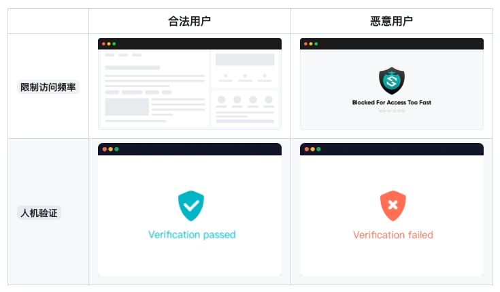Click green dot in verification passed window
This screenshot has height=292, width=500.
pos(117,149)
